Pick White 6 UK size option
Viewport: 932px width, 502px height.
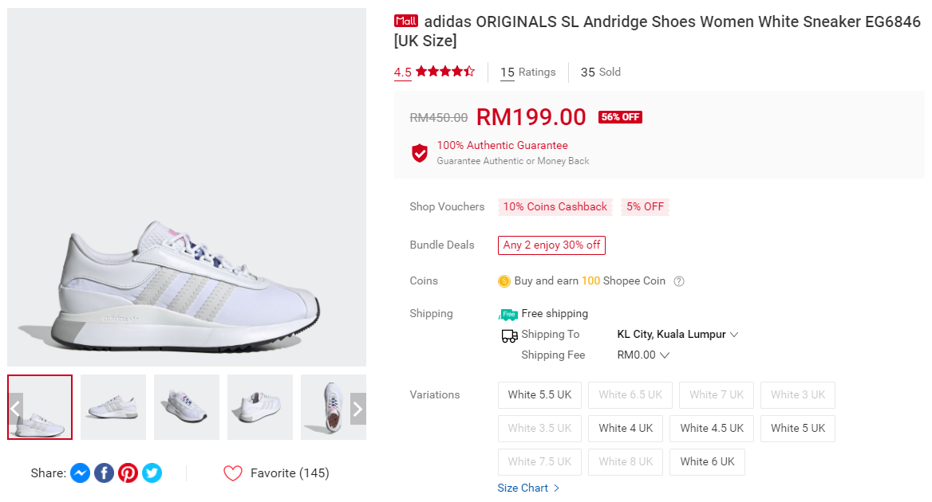point(705,461)
